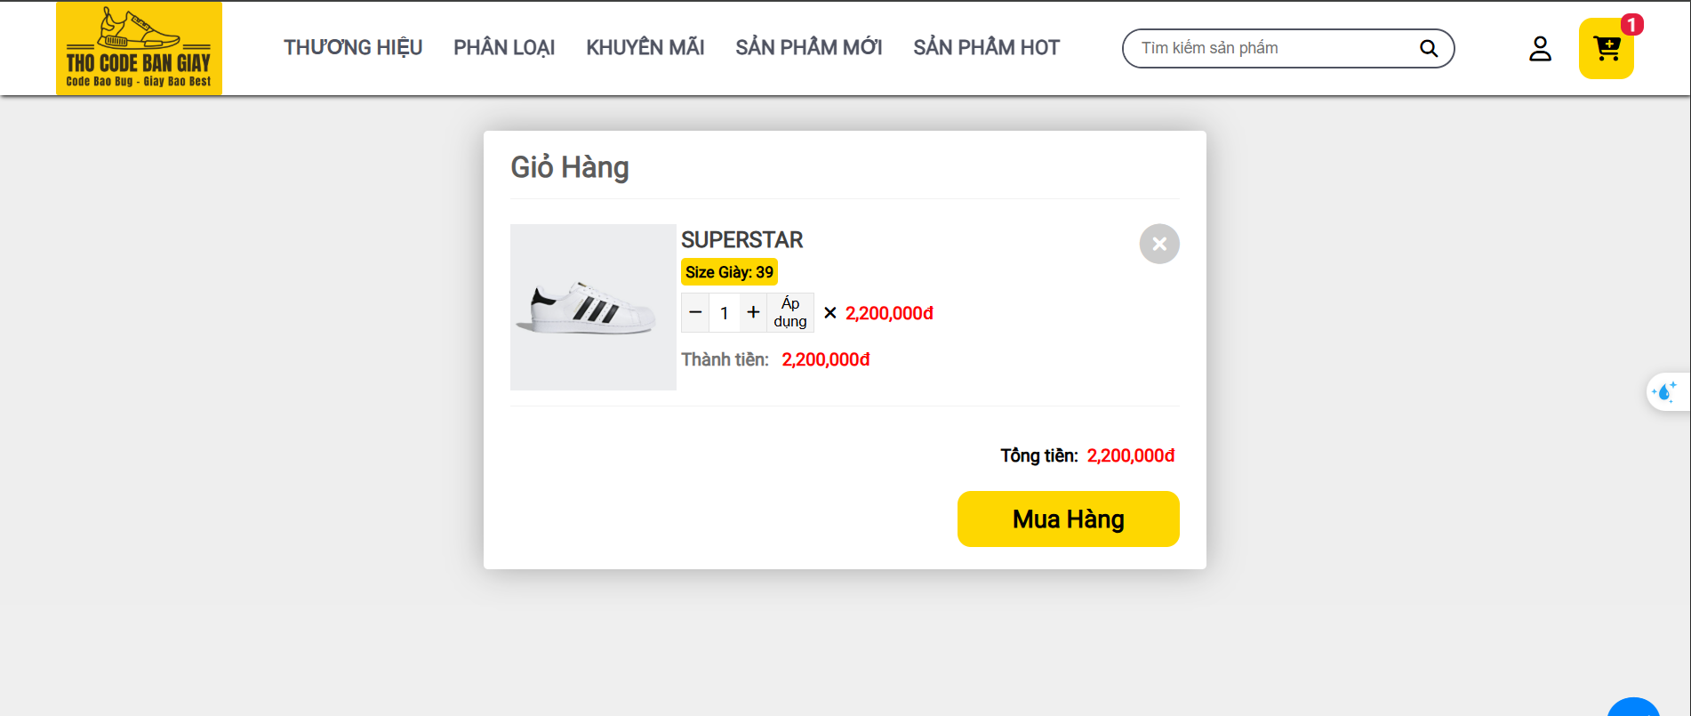Click the SUPERSTAR product name

(x=741, y=240)
